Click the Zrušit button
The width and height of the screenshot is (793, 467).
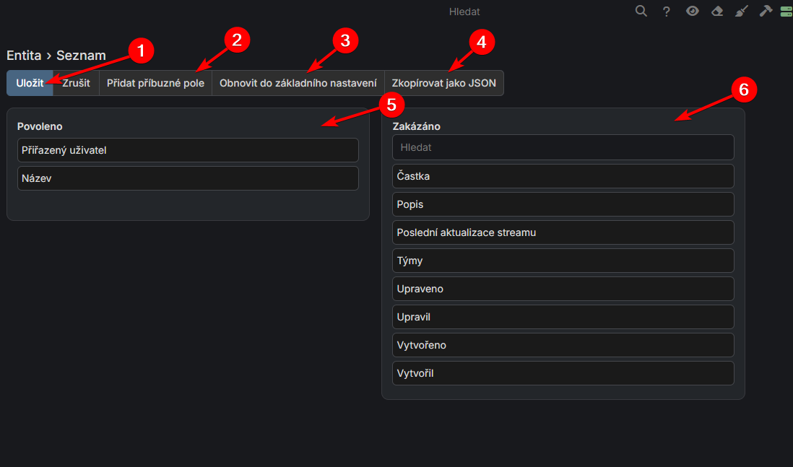coord(75,82)
